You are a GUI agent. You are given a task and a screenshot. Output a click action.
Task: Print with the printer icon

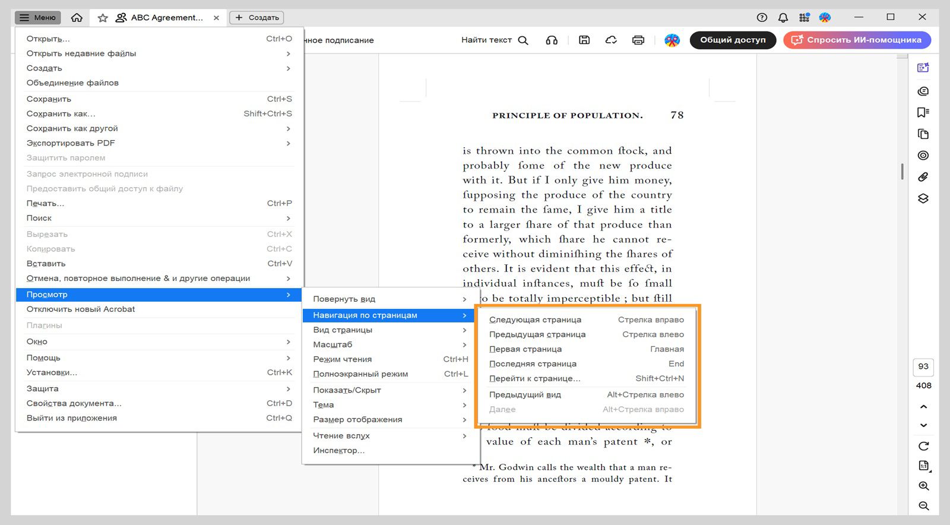click(638, 40)
